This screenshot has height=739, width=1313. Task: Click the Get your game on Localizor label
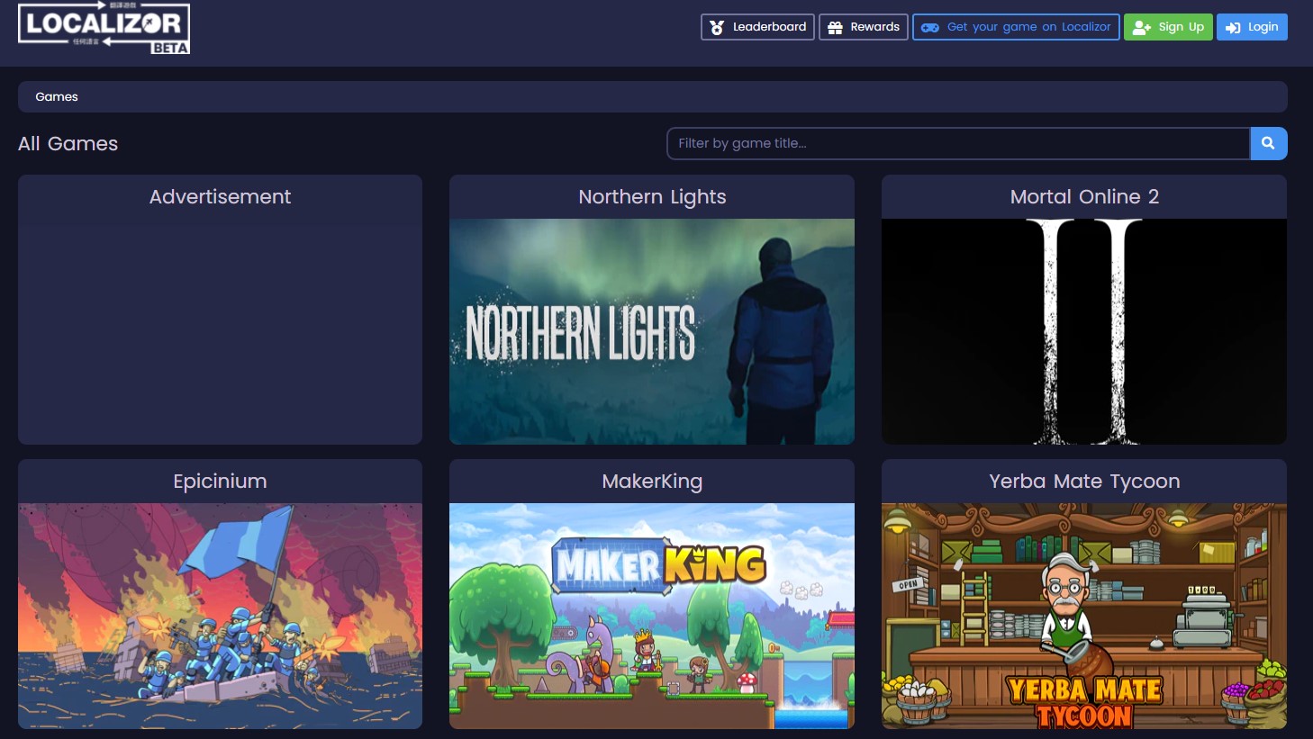pos(1028,27)
